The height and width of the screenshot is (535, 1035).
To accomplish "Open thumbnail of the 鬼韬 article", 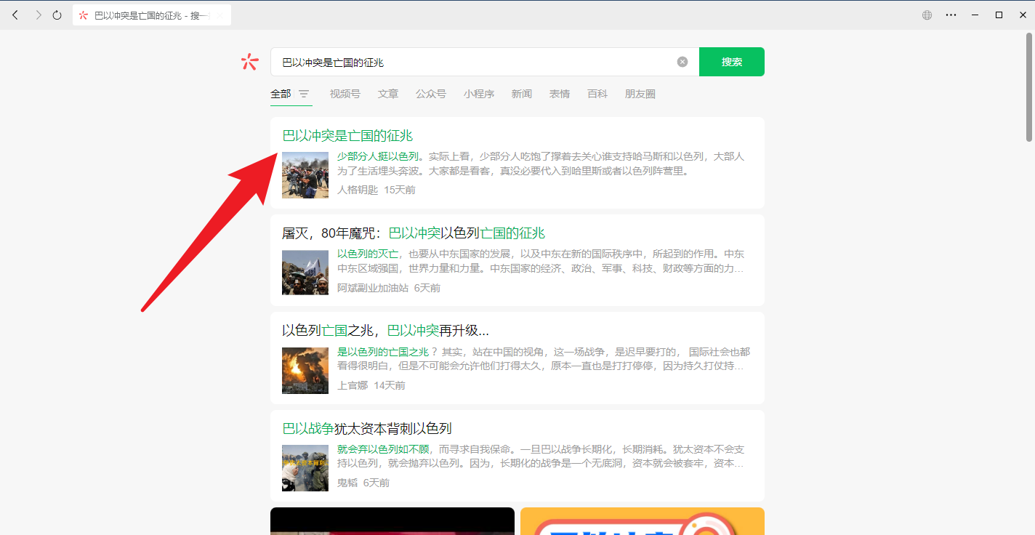I will click(x=305, y=468).
